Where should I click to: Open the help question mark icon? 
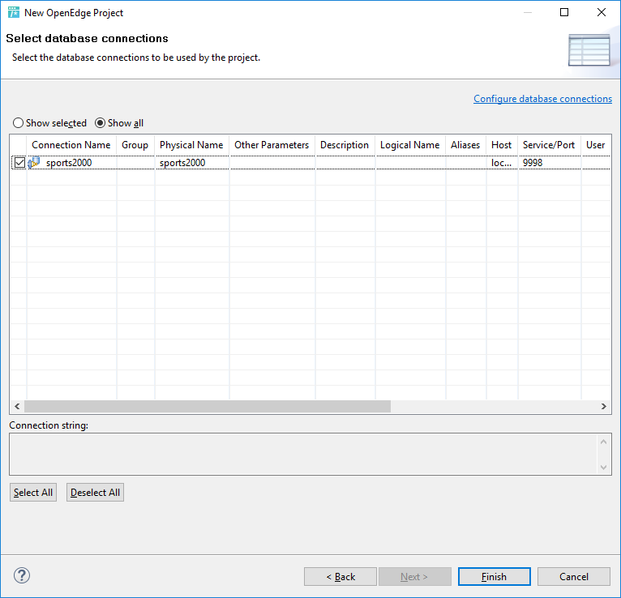coord(22,575)
